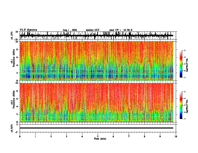
Task: Click time axis tick label '9'
Action: (x=160, y=136)
